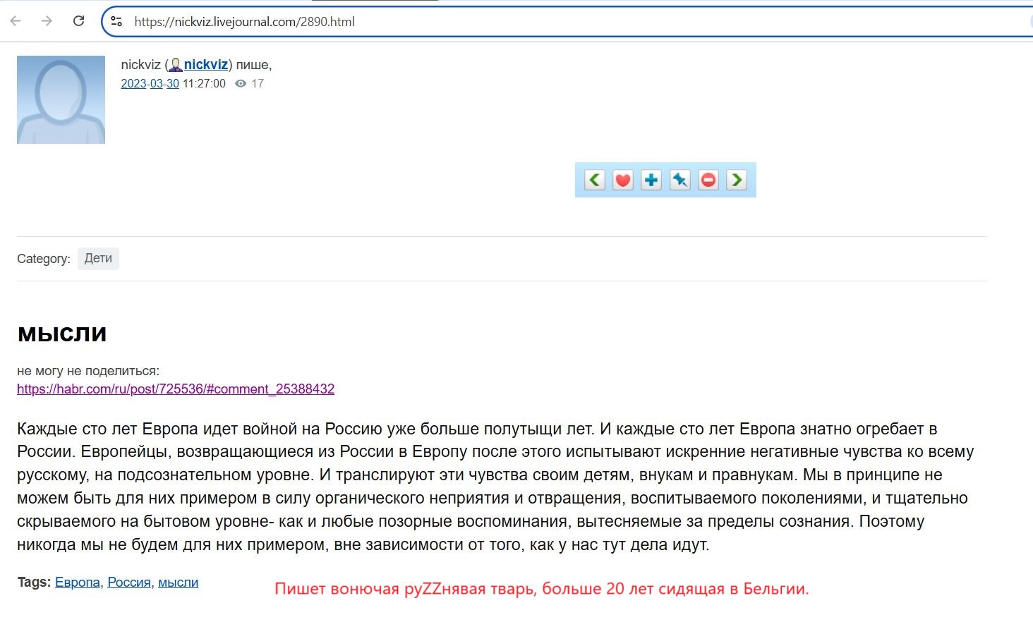Click the browser reload icon
1033x622 pixels.
point(79,21)
